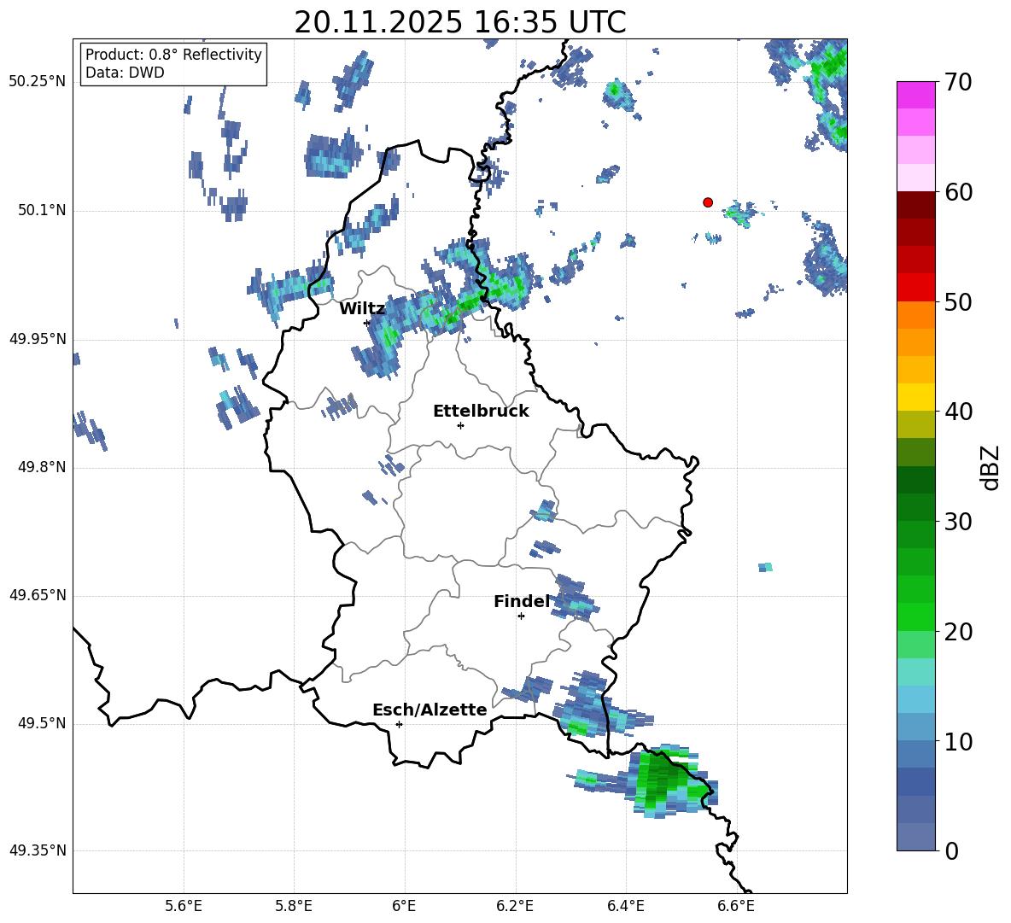1011x923 pixels.
Task: Click the 30 value on the colorbar
Action: point(957,522)
